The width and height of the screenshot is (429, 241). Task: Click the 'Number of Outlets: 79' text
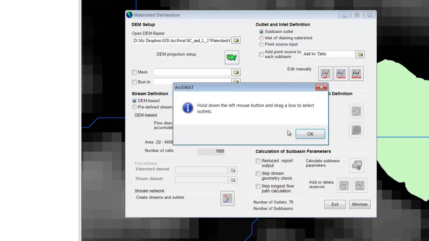pos(273,202)
